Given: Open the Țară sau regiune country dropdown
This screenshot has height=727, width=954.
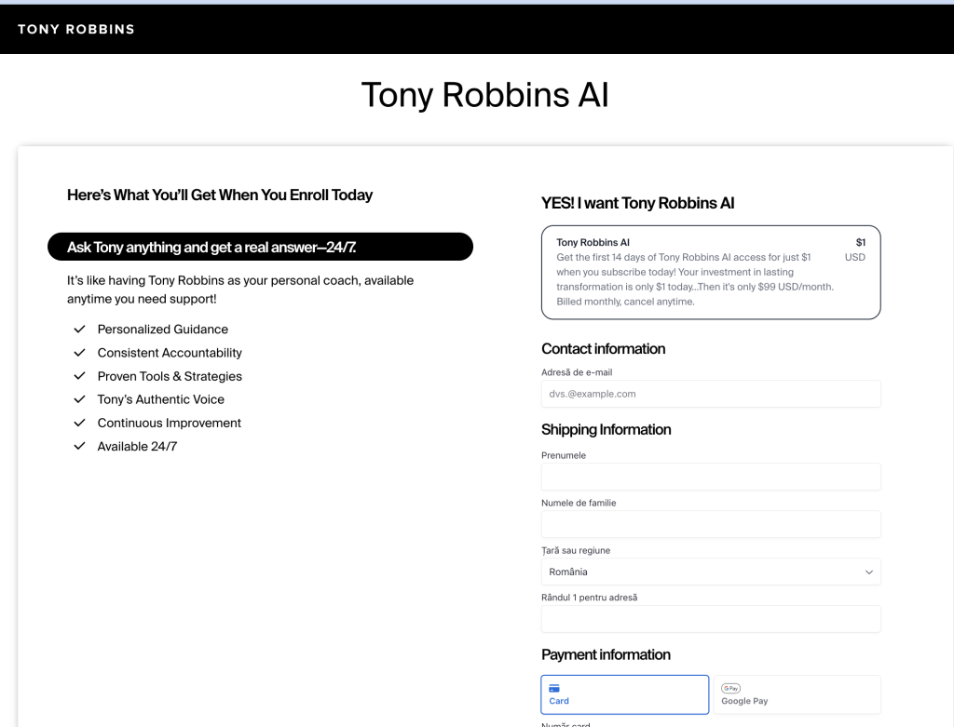Looking at the screenshot, I should [x=711, y=572].
